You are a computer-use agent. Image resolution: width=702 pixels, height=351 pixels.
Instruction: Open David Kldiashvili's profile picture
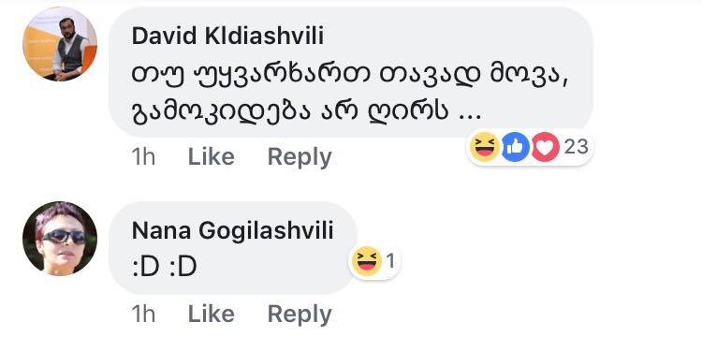[60, 44]
